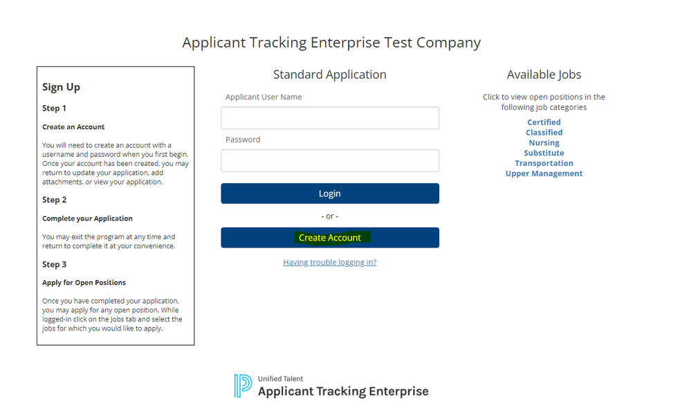Image resolution: width=691 pixels, height=403 pixels.
Task: View Upper Management positions
Action: pos(544,174)
